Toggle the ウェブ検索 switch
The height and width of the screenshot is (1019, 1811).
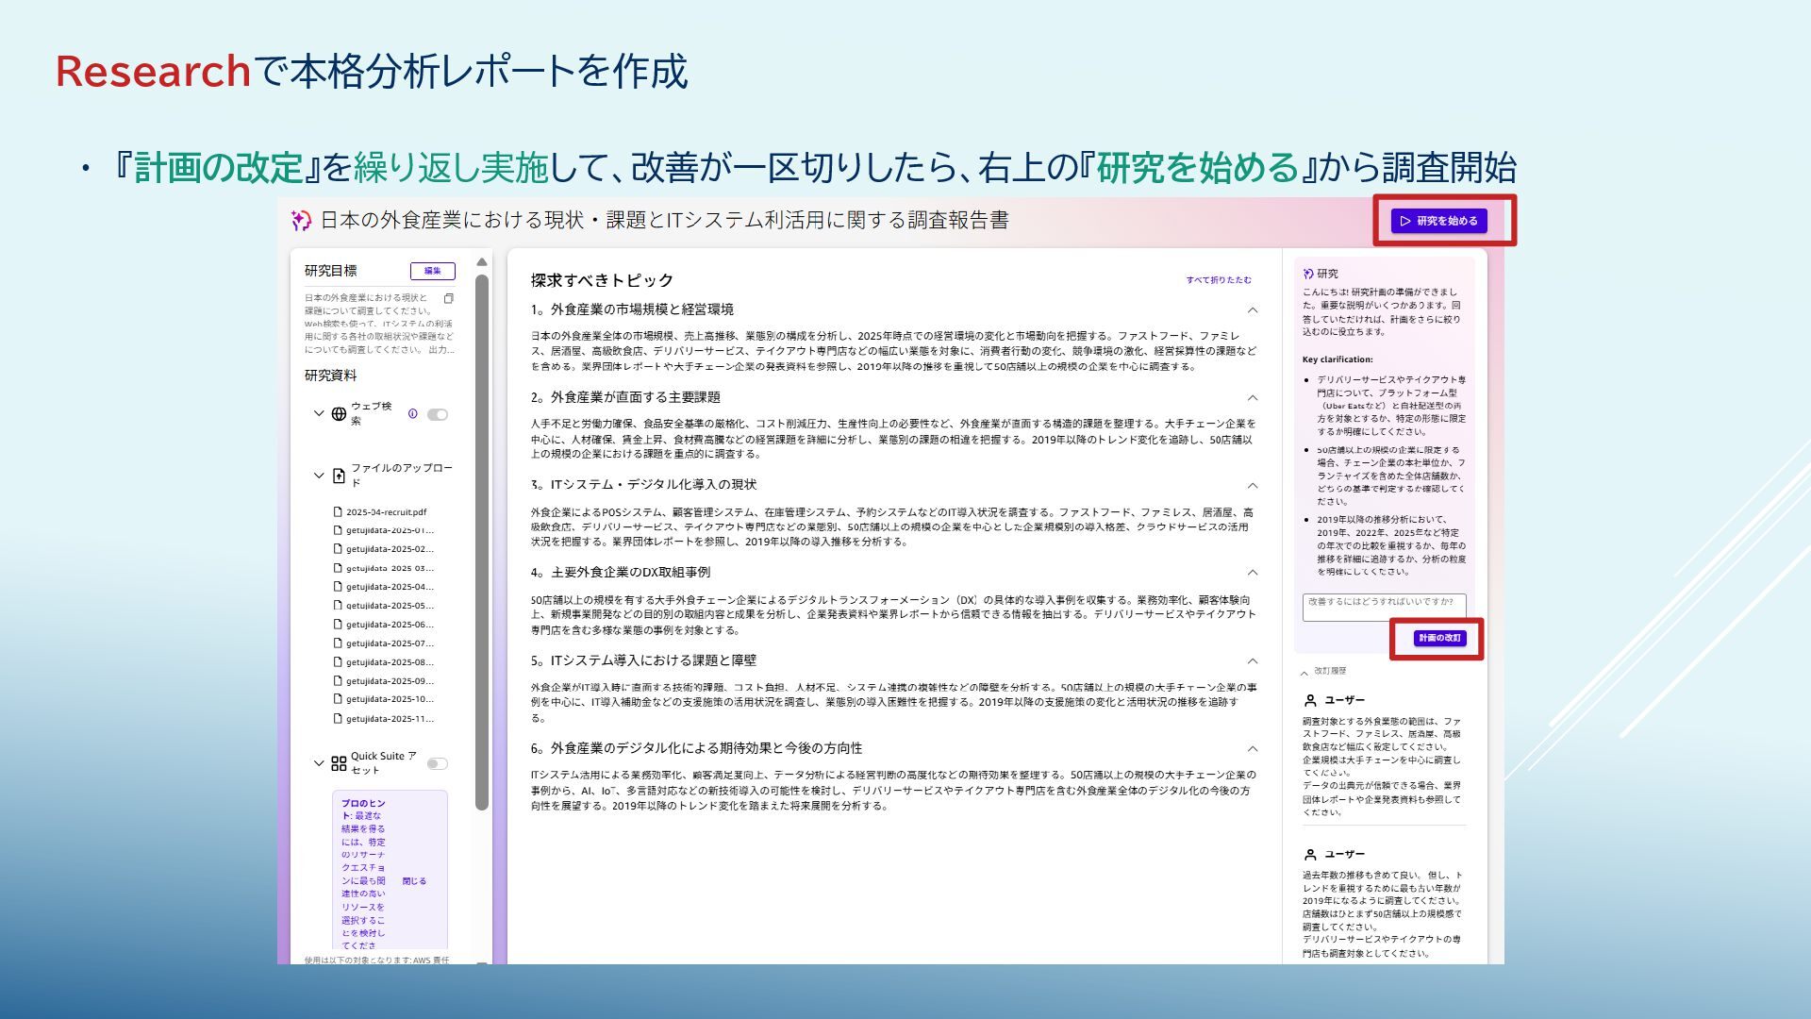438,414
